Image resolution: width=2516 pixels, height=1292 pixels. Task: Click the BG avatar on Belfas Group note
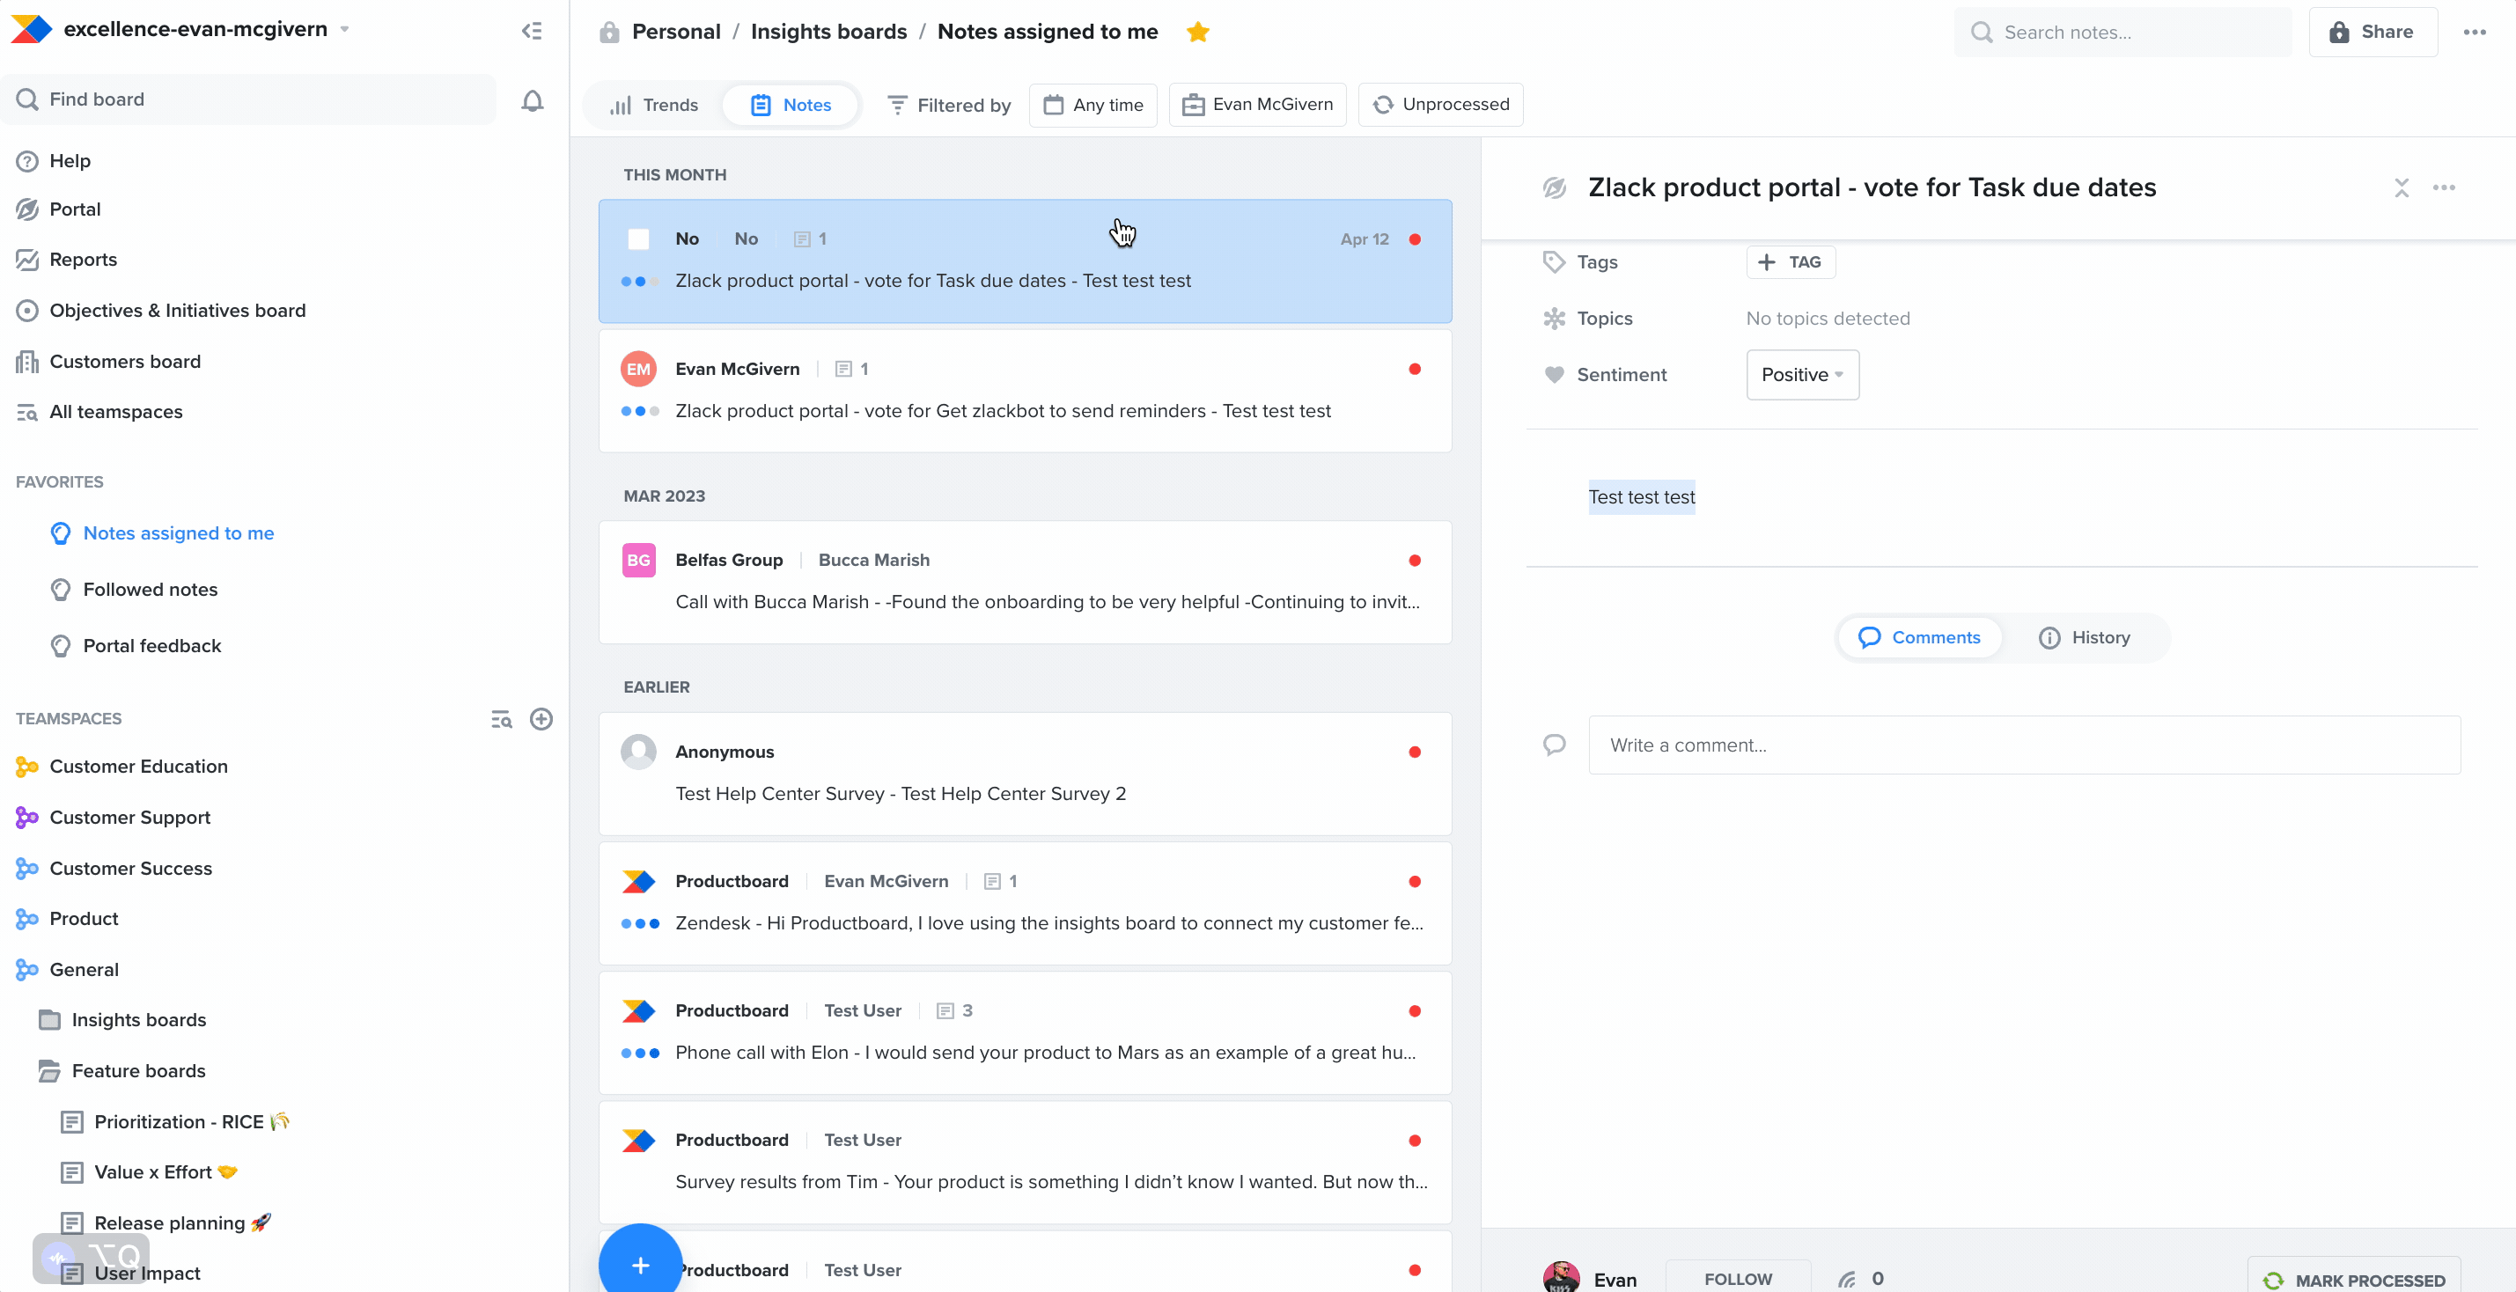[637, 561]
